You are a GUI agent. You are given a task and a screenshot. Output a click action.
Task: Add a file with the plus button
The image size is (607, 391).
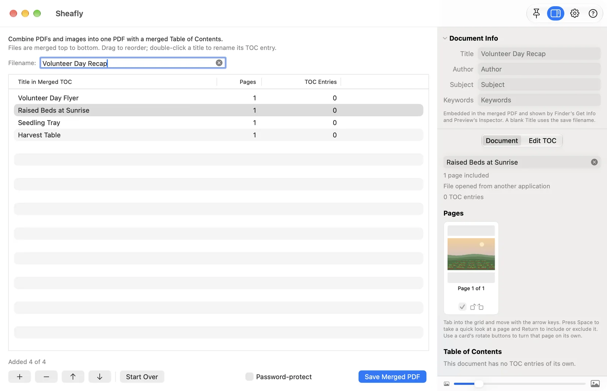coord(20,377)
